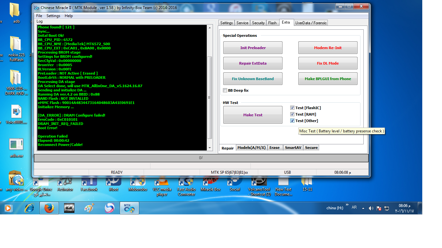Select the Y600-U20 folder on the desktop
This screenshot has width=442, height=248.
coord(16,82)
